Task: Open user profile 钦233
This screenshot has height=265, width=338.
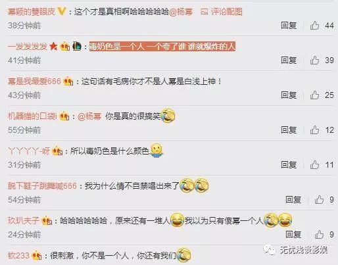Action: pyautogui.click(x=18, y=256)
